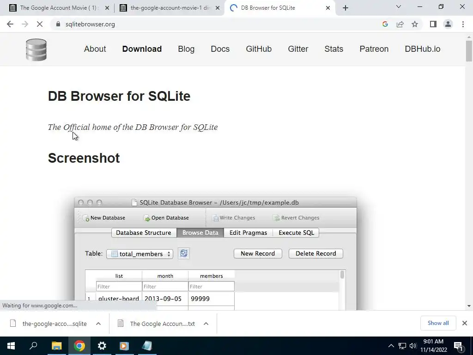
Task: Close the DB Browser for SQLite tab
Action: click(328, 8)
